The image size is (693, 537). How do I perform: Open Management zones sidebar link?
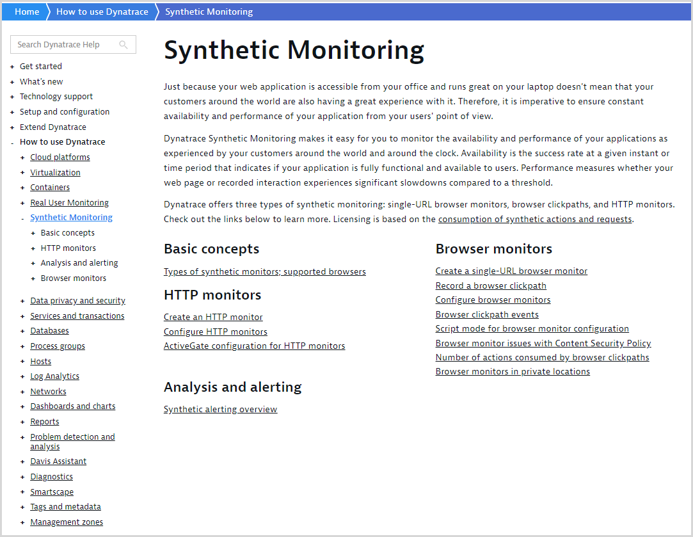pyautogui.click(x=67, y=522)
